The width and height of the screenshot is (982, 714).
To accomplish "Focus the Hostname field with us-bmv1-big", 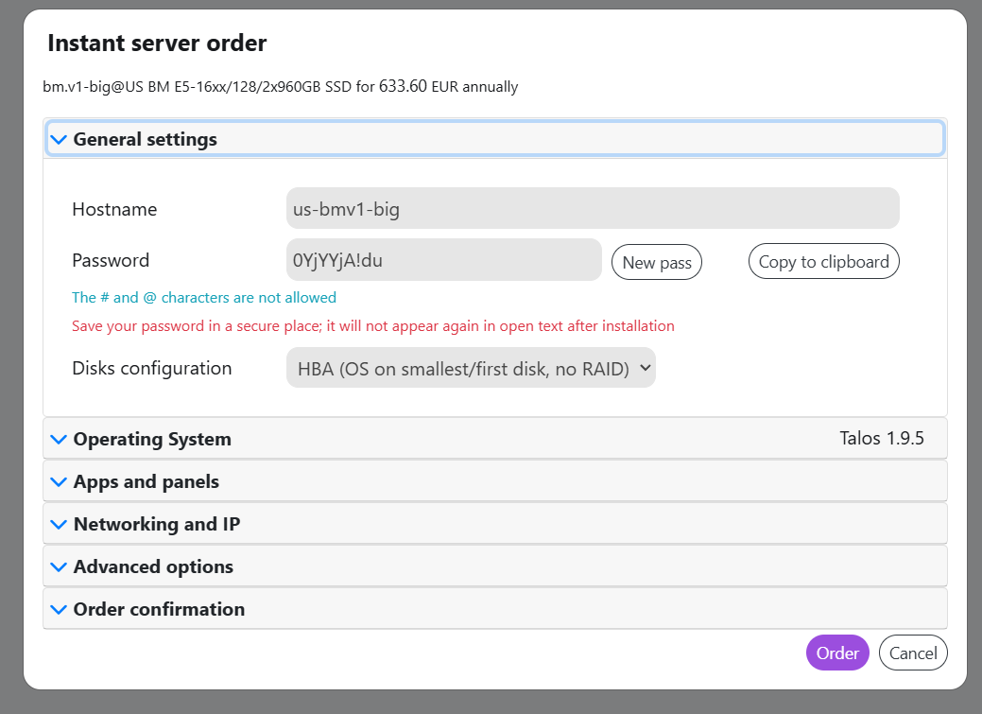I will (x=593, y=209).
